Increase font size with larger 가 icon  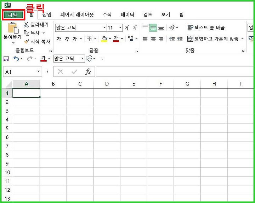127,28
